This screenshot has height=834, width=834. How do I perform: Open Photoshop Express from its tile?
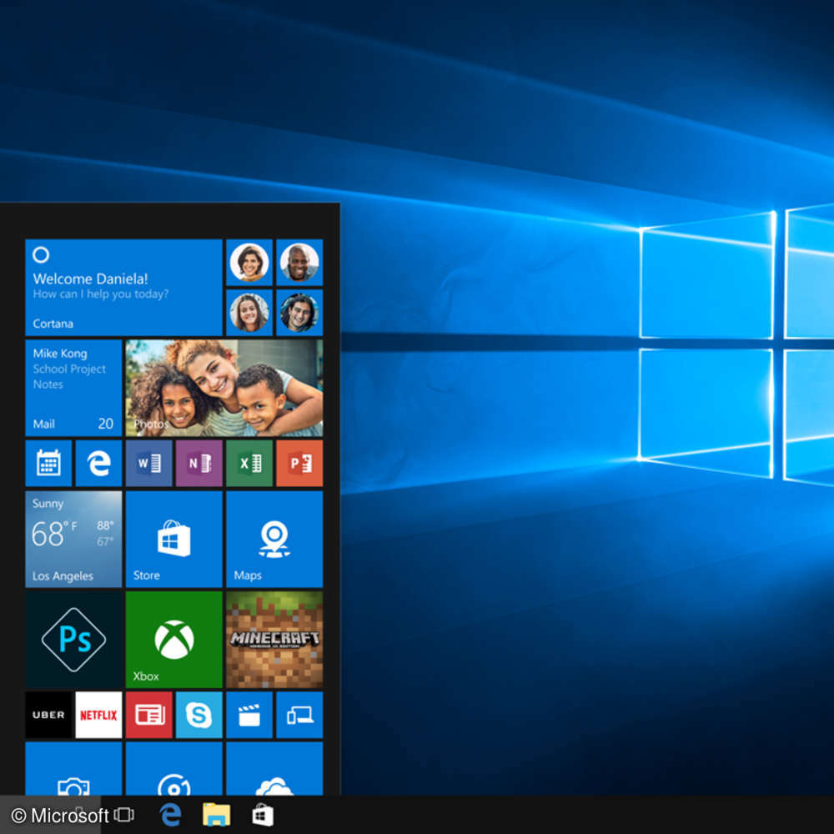[73, 638]
